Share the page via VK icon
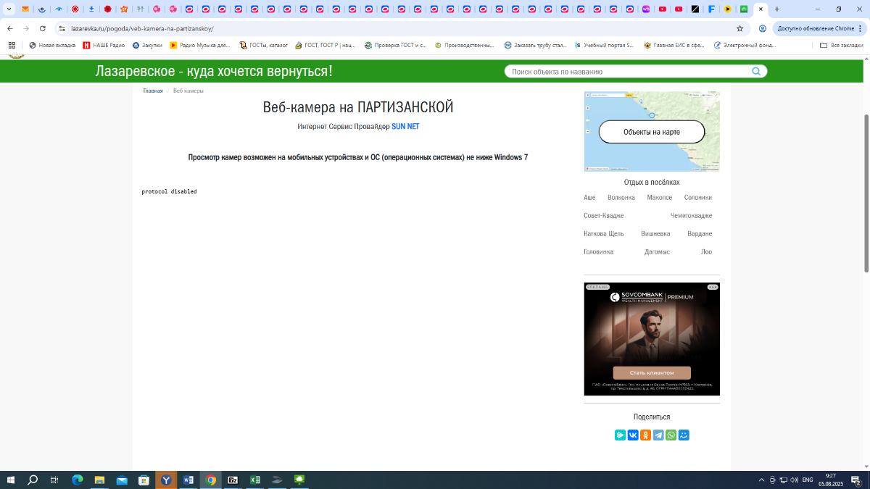 tap(633, 435)
